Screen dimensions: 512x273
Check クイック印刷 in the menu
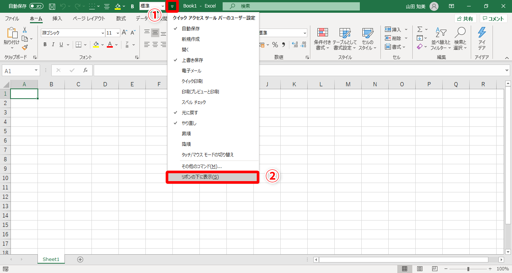[213, 81]
